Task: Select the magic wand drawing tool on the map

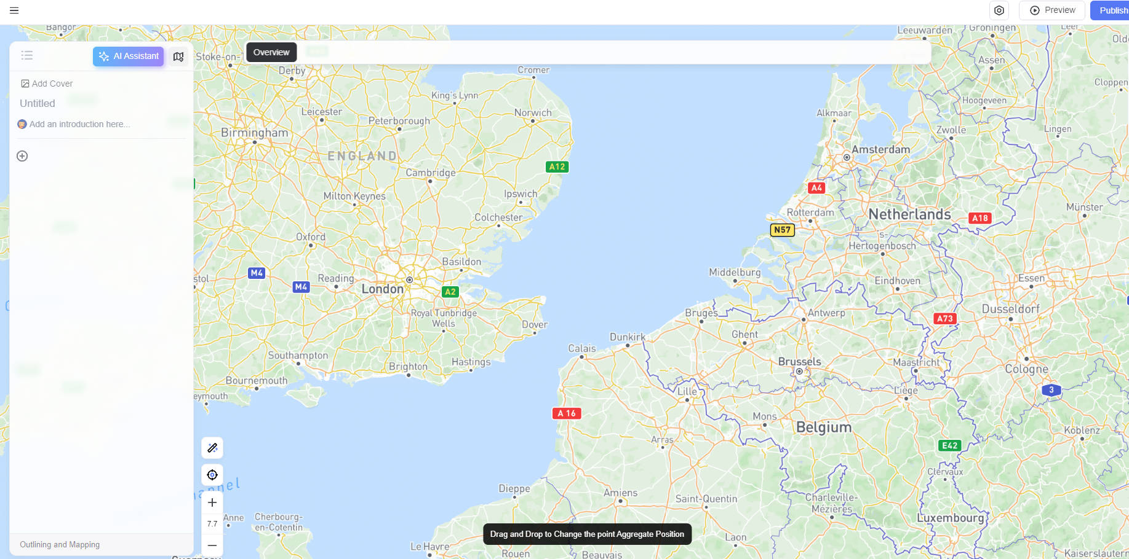Action: [x=212, y=448]
